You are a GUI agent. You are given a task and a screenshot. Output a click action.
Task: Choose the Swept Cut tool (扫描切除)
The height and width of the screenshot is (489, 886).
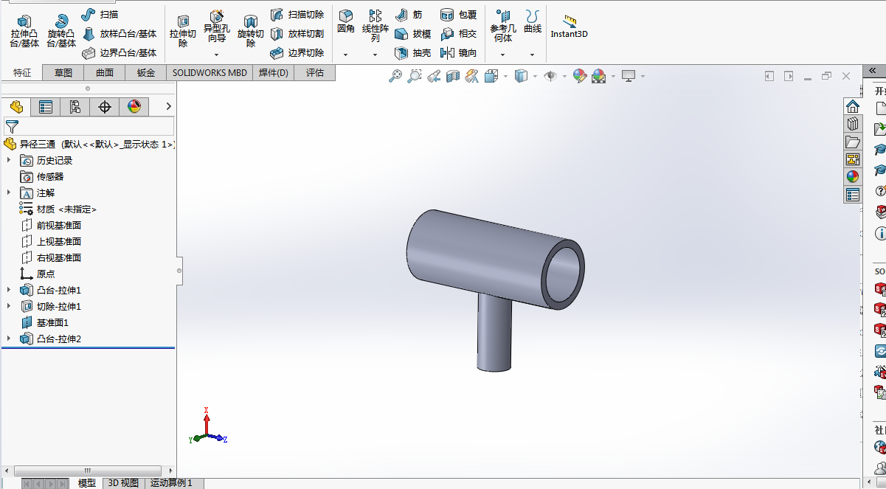click(x=297, y=14)
